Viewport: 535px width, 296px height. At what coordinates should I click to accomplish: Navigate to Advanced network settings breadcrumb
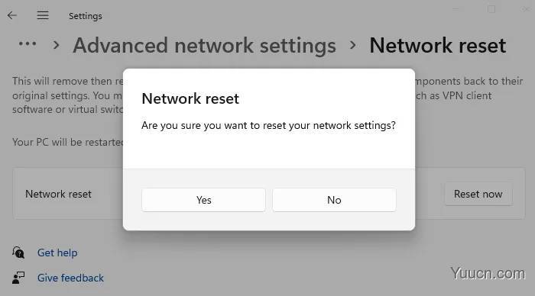[x=204, y=46]
